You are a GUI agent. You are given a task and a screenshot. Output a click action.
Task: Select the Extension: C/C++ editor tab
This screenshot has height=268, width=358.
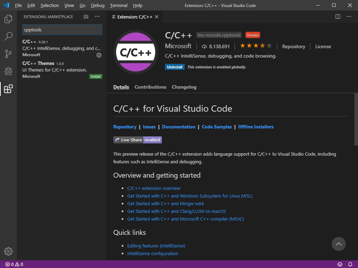click(135, 17)
